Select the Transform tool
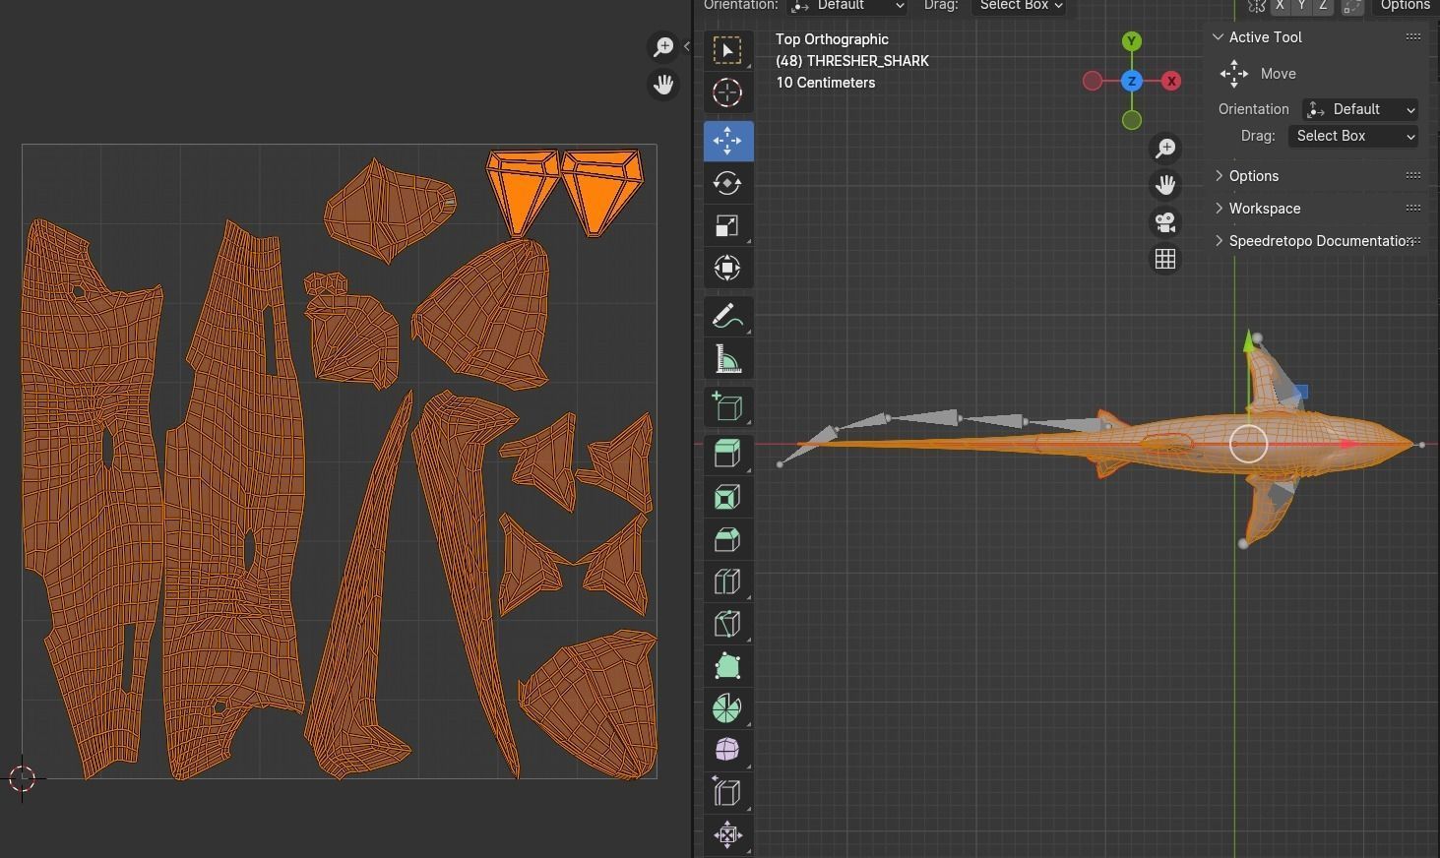Viewport: 1440px width, 858px height. click(x=727, y=268)
